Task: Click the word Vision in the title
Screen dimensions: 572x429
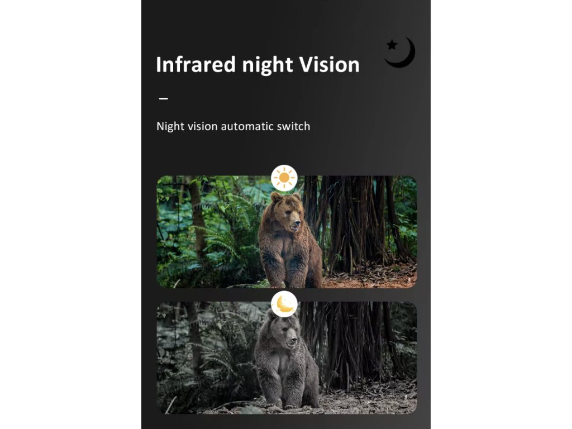Action: 330,65
